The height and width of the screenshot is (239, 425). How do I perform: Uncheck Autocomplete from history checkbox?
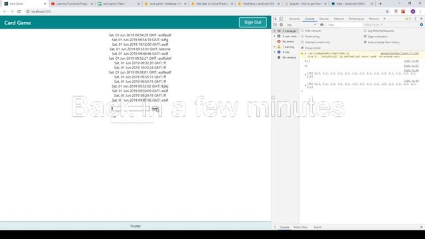pyautogui.click(x=365, y=42)
